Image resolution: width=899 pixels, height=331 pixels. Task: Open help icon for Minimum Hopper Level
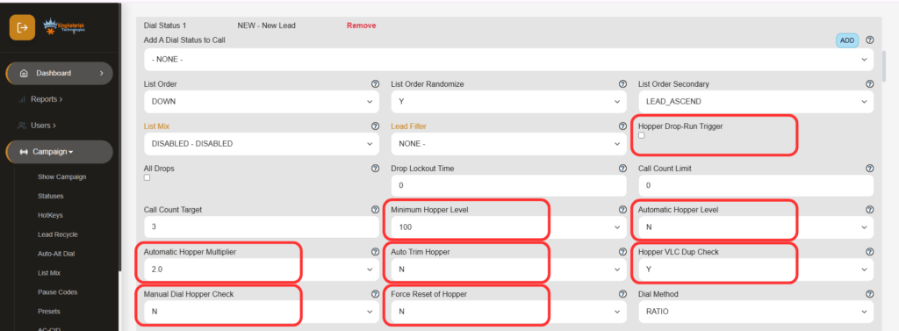coord(622,210)
